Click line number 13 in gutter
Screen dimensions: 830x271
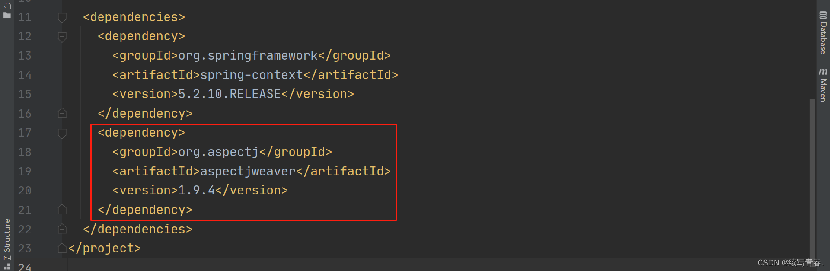pos(25,56)
